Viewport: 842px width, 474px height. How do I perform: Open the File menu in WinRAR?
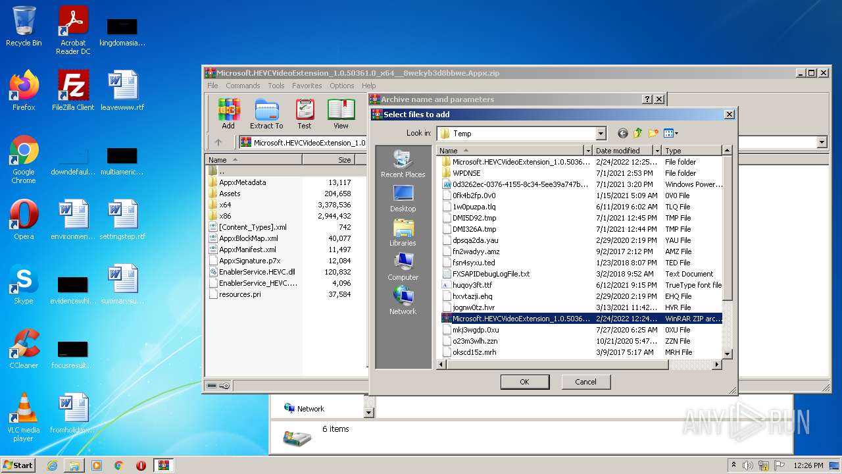(x=212, y=86)
